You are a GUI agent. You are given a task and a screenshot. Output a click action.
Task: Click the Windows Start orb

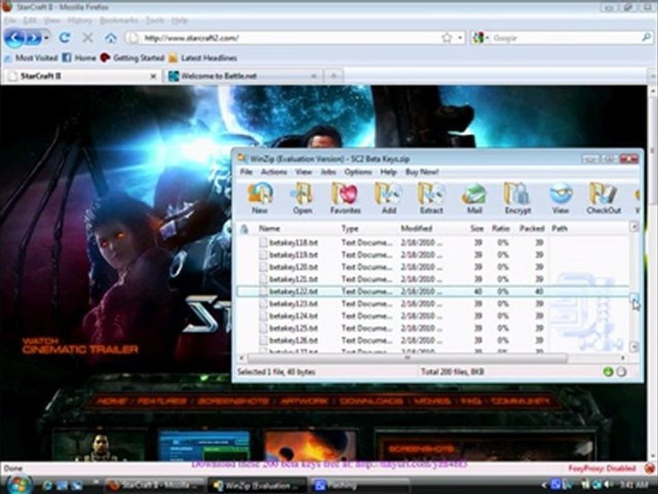click(18, 484)
